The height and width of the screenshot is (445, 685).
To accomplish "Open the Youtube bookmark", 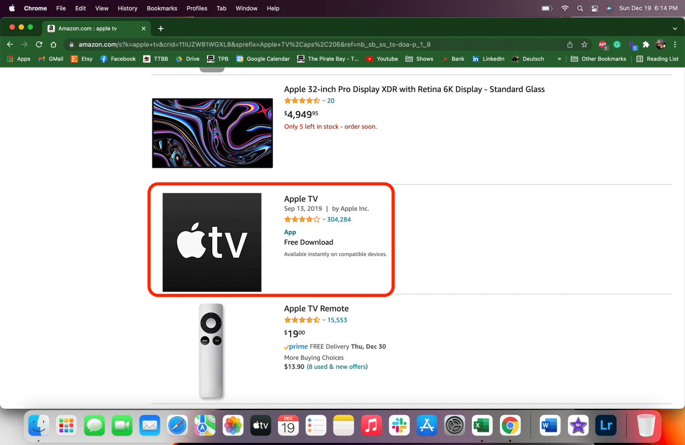I will [382, 59].
